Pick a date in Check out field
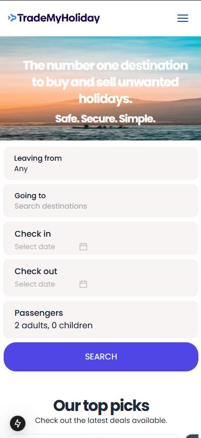This screenshot has height=438, width=201. 101,278
